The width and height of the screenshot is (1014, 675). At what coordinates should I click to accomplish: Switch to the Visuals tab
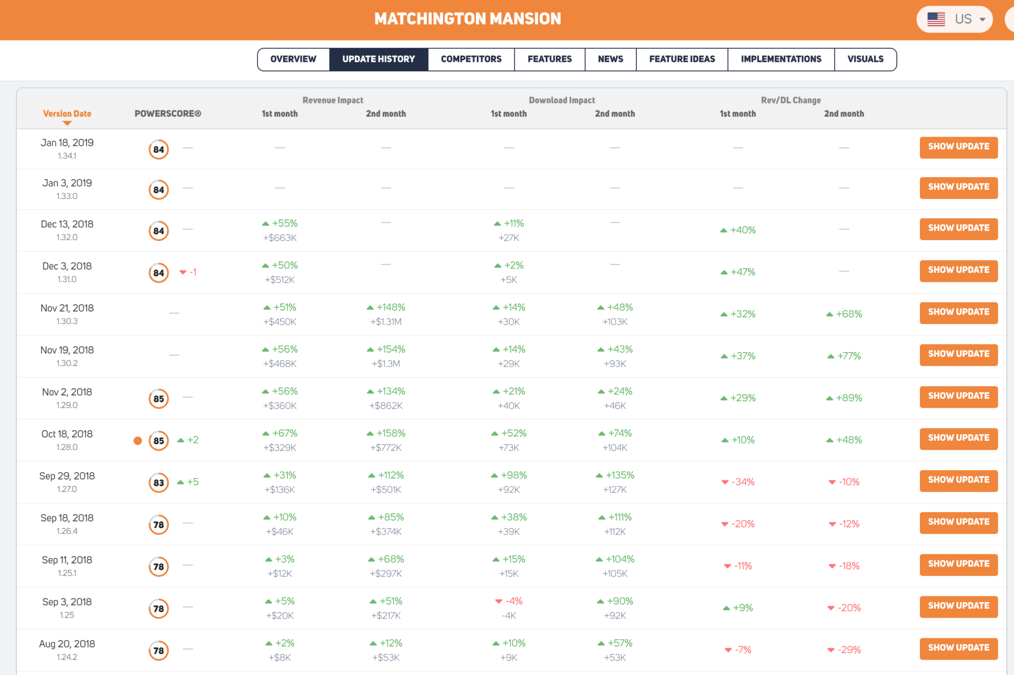(x=865, y=59)
